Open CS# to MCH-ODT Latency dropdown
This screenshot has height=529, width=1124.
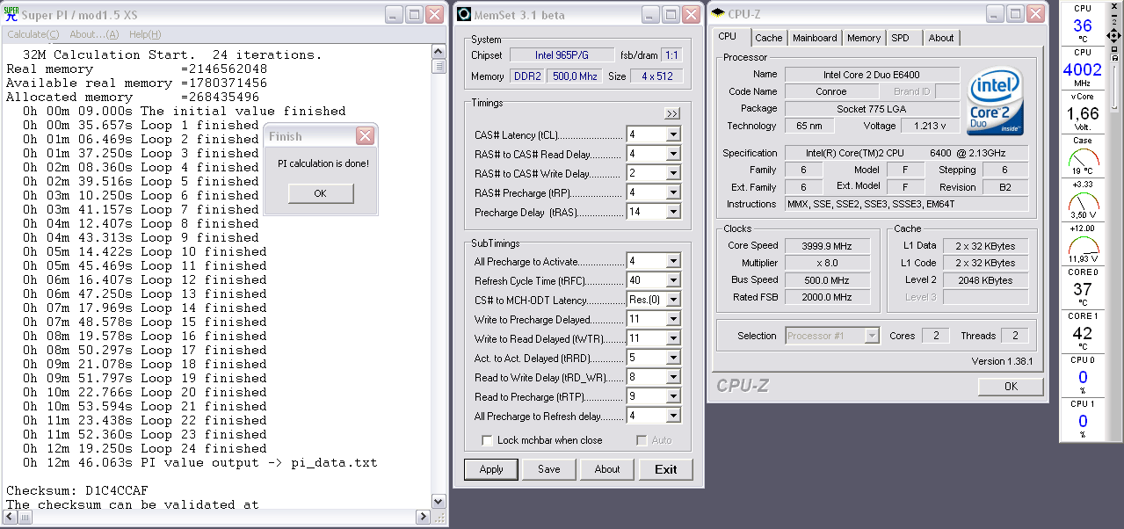[x=673, y=300]
